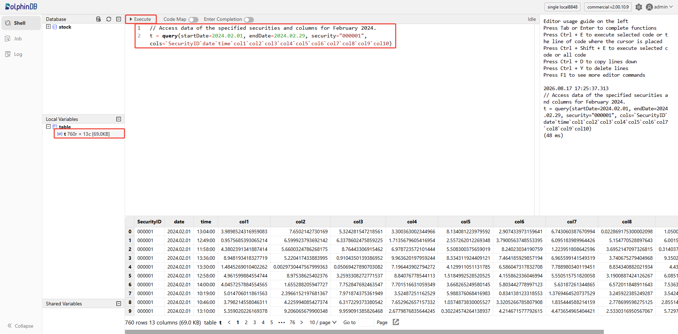
Task: Click the time cell 13:04:00
Action: pyautogui.click(x=206, y=232)
